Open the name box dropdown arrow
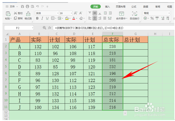 pyautogui.click(x=33, y=28)
